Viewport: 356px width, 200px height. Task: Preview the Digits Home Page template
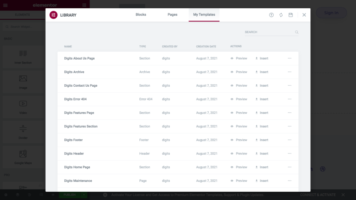coord(238,167)
